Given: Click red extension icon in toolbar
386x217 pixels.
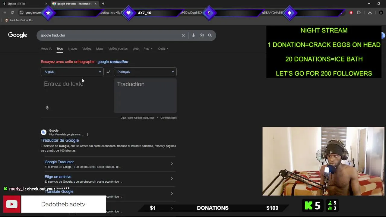Looking at the screenshot, I should [x=351, y=13].
